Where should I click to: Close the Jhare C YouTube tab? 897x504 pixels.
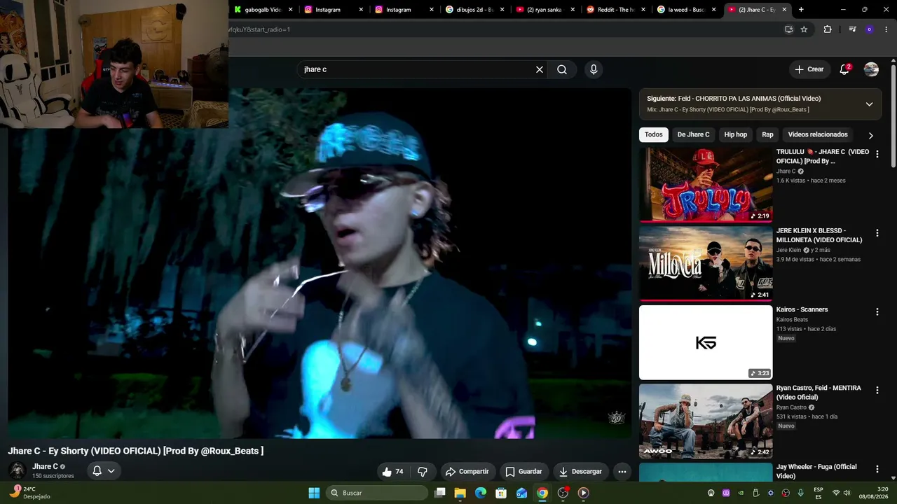coord(784,10)
